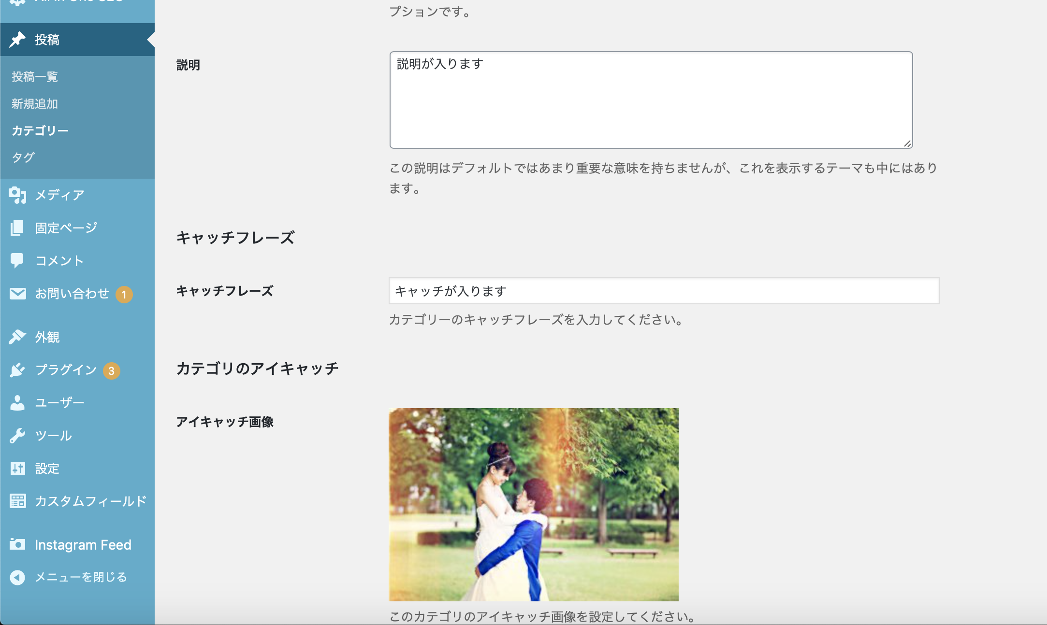This screenshot has width=1047, height=625.
Task: Click help text このカテゴリのアイキャッチ画像を設定してください
Action: pyautogui.click(x=542, y=617)
